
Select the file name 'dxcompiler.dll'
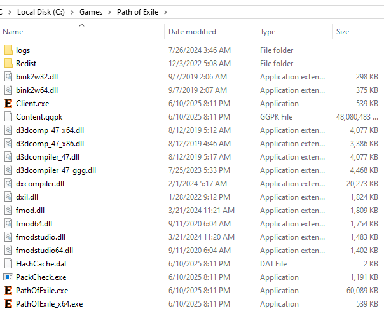point(40,184)
